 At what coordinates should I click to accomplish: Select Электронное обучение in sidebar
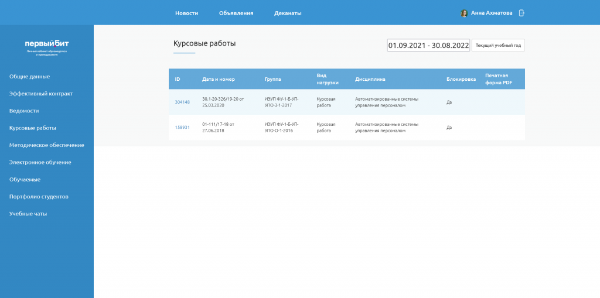tap(40, 162)
